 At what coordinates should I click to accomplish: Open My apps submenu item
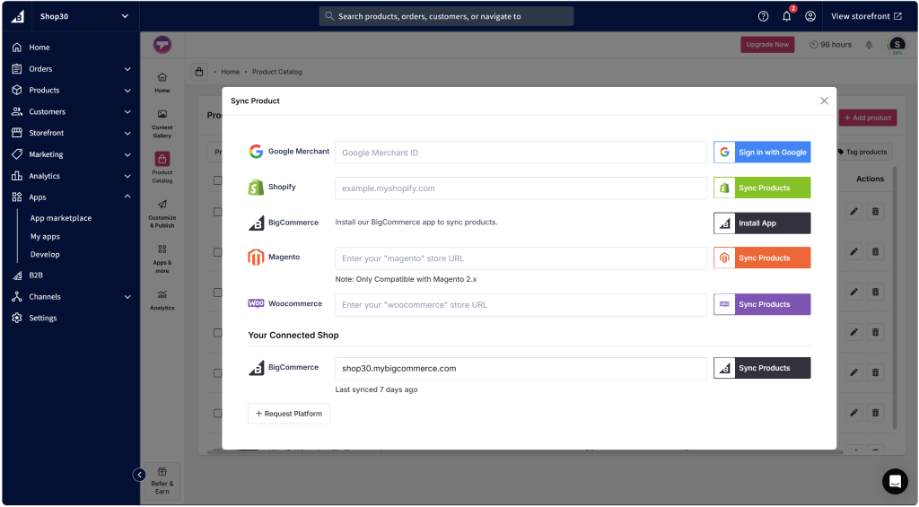(x=45, y=237)
